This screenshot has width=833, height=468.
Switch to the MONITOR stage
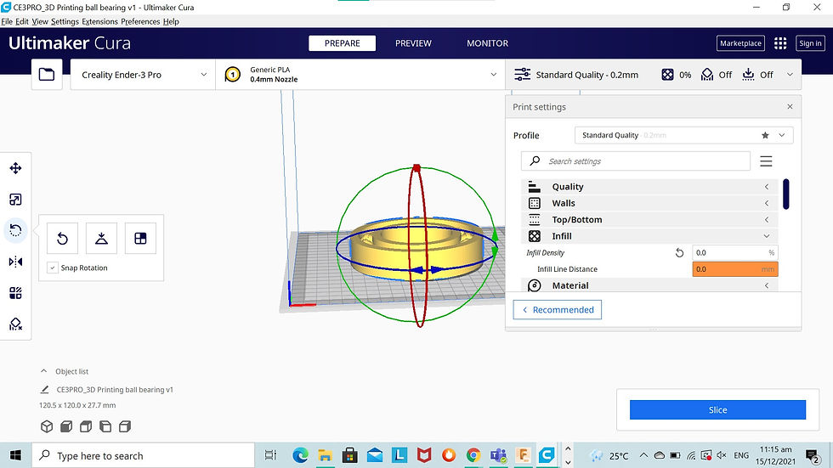487,43
